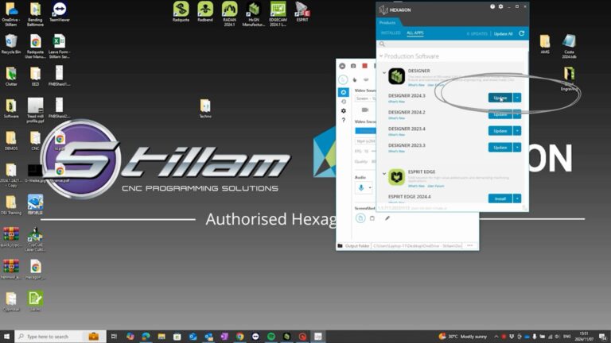Update DESIGNER 2023.4

tap(500, 131)
